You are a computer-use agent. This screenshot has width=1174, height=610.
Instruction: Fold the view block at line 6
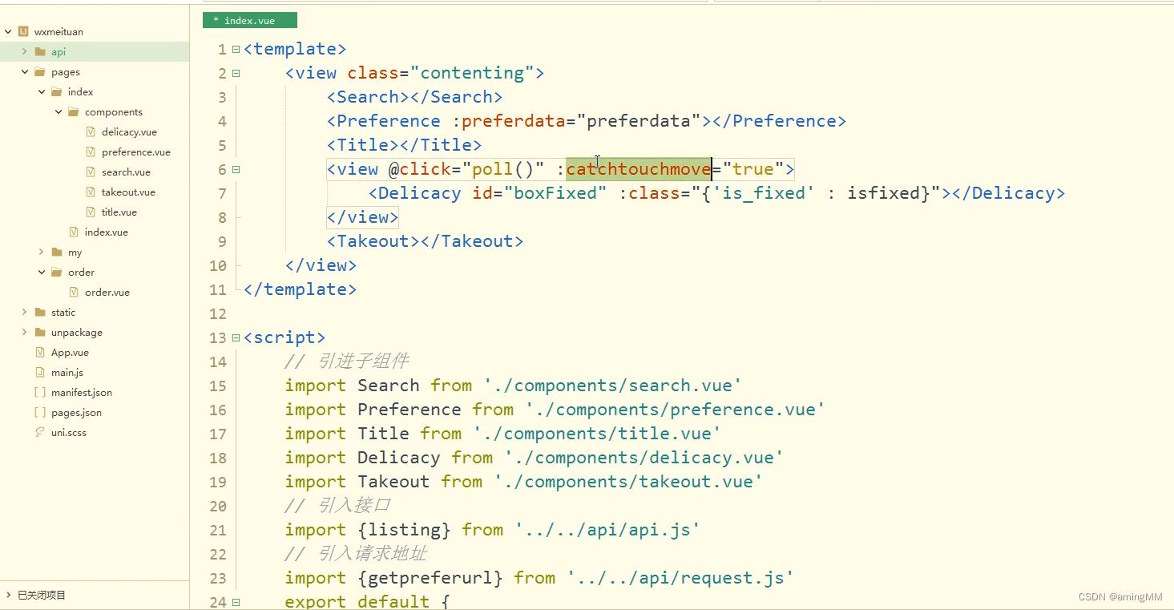(x=236, y=169)
